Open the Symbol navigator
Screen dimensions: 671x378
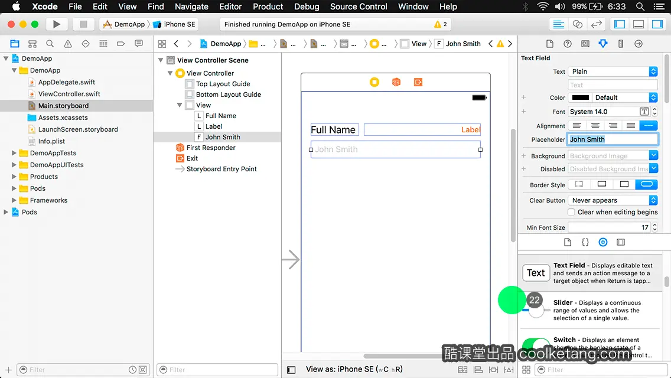coord(32,44)
